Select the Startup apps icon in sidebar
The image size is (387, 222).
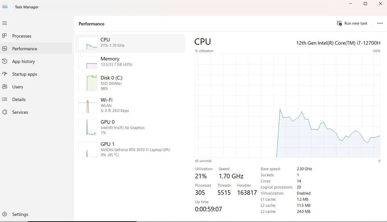(x=5, y=74)
